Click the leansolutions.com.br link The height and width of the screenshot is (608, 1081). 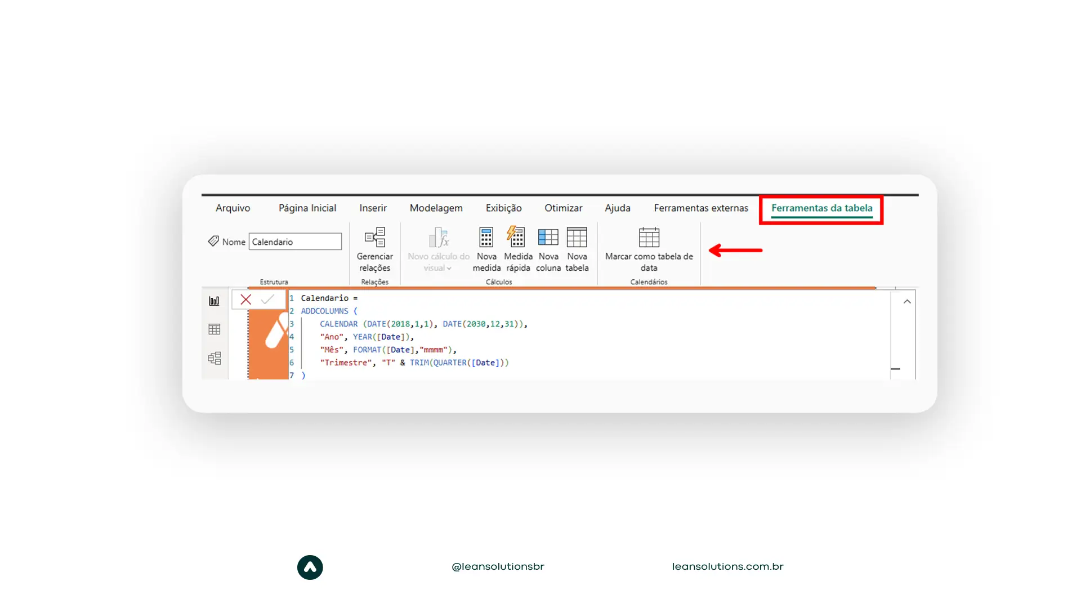(x=727, y=566)
